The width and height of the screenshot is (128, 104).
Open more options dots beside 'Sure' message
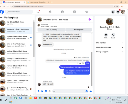click(77, 63)
